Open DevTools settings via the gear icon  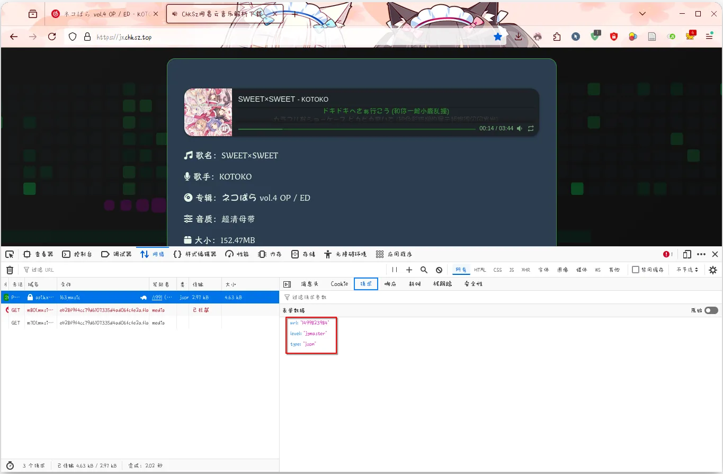(x=713, y=270)
